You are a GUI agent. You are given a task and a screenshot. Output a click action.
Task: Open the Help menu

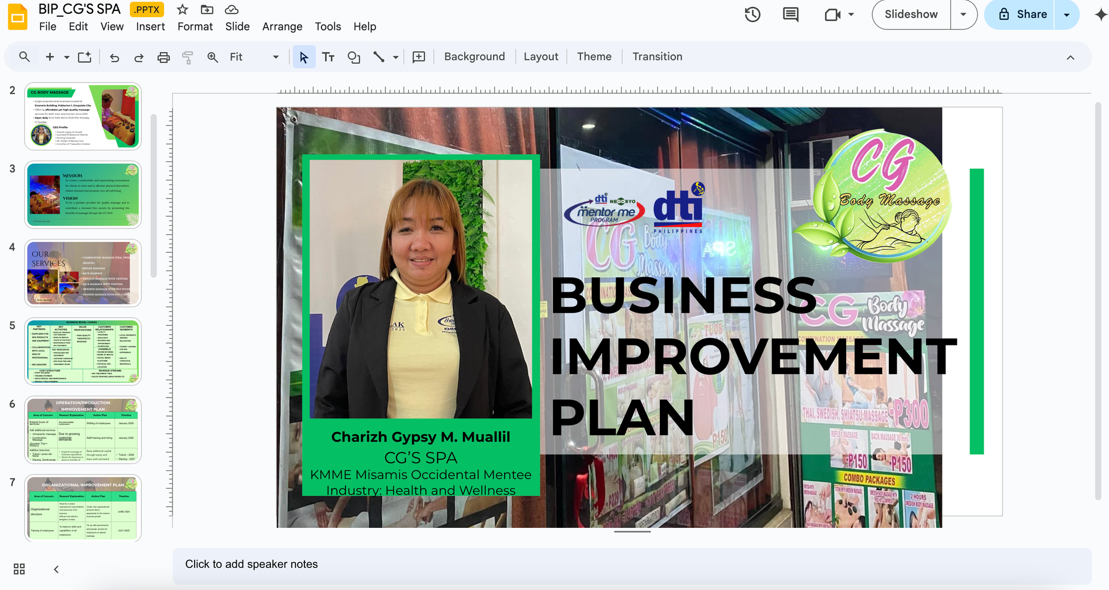click(x=365, y=27)
